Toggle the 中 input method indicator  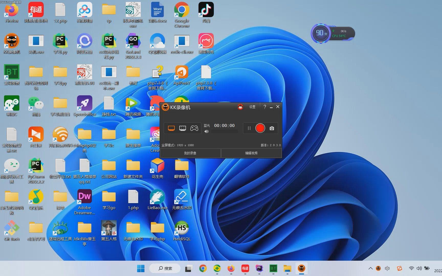click(x=387, y=268)
